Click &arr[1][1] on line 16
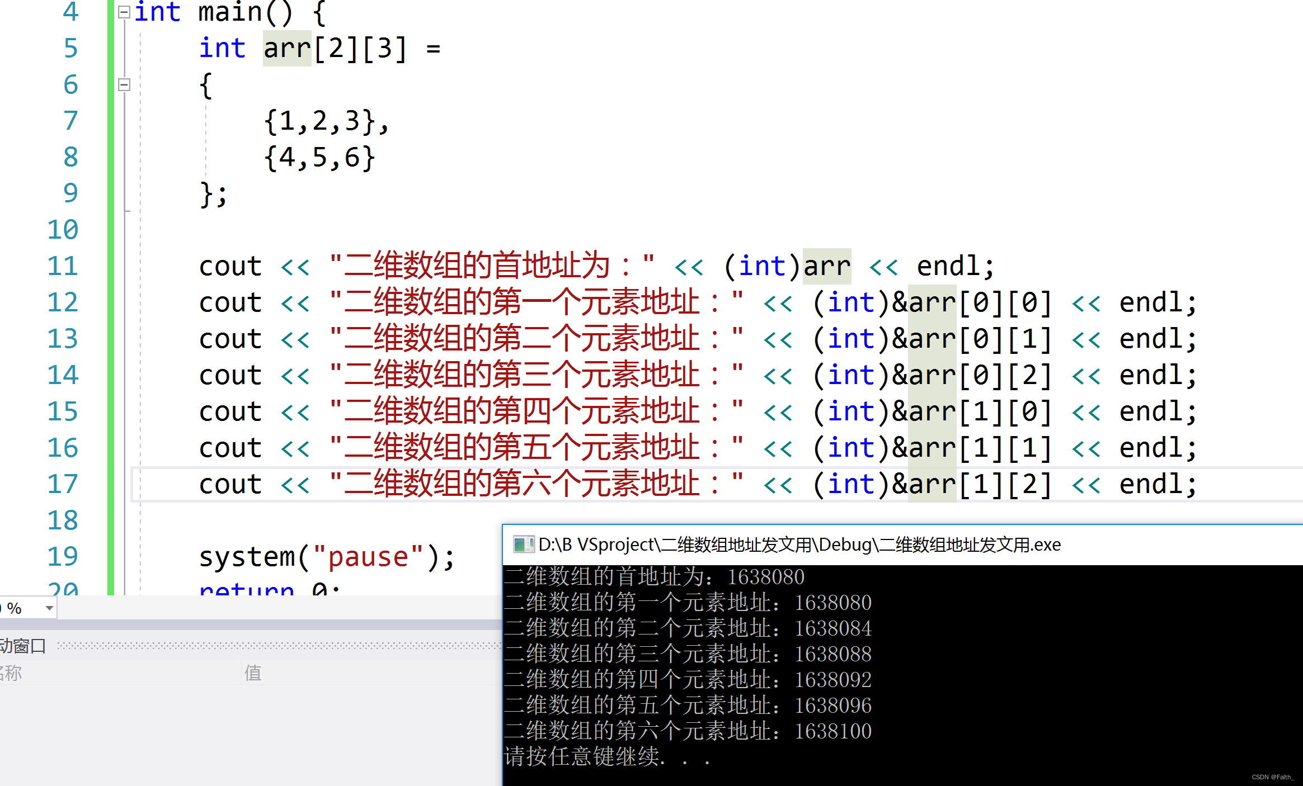This screenshot has width=1303, height=786. [x=972, y=448]
